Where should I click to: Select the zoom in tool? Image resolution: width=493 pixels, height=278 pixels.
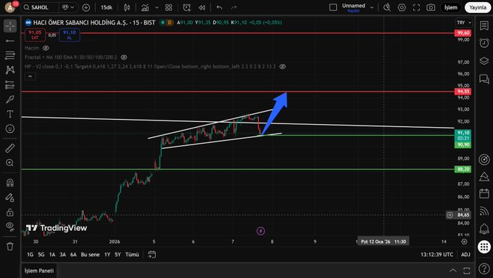pos(10,163)
